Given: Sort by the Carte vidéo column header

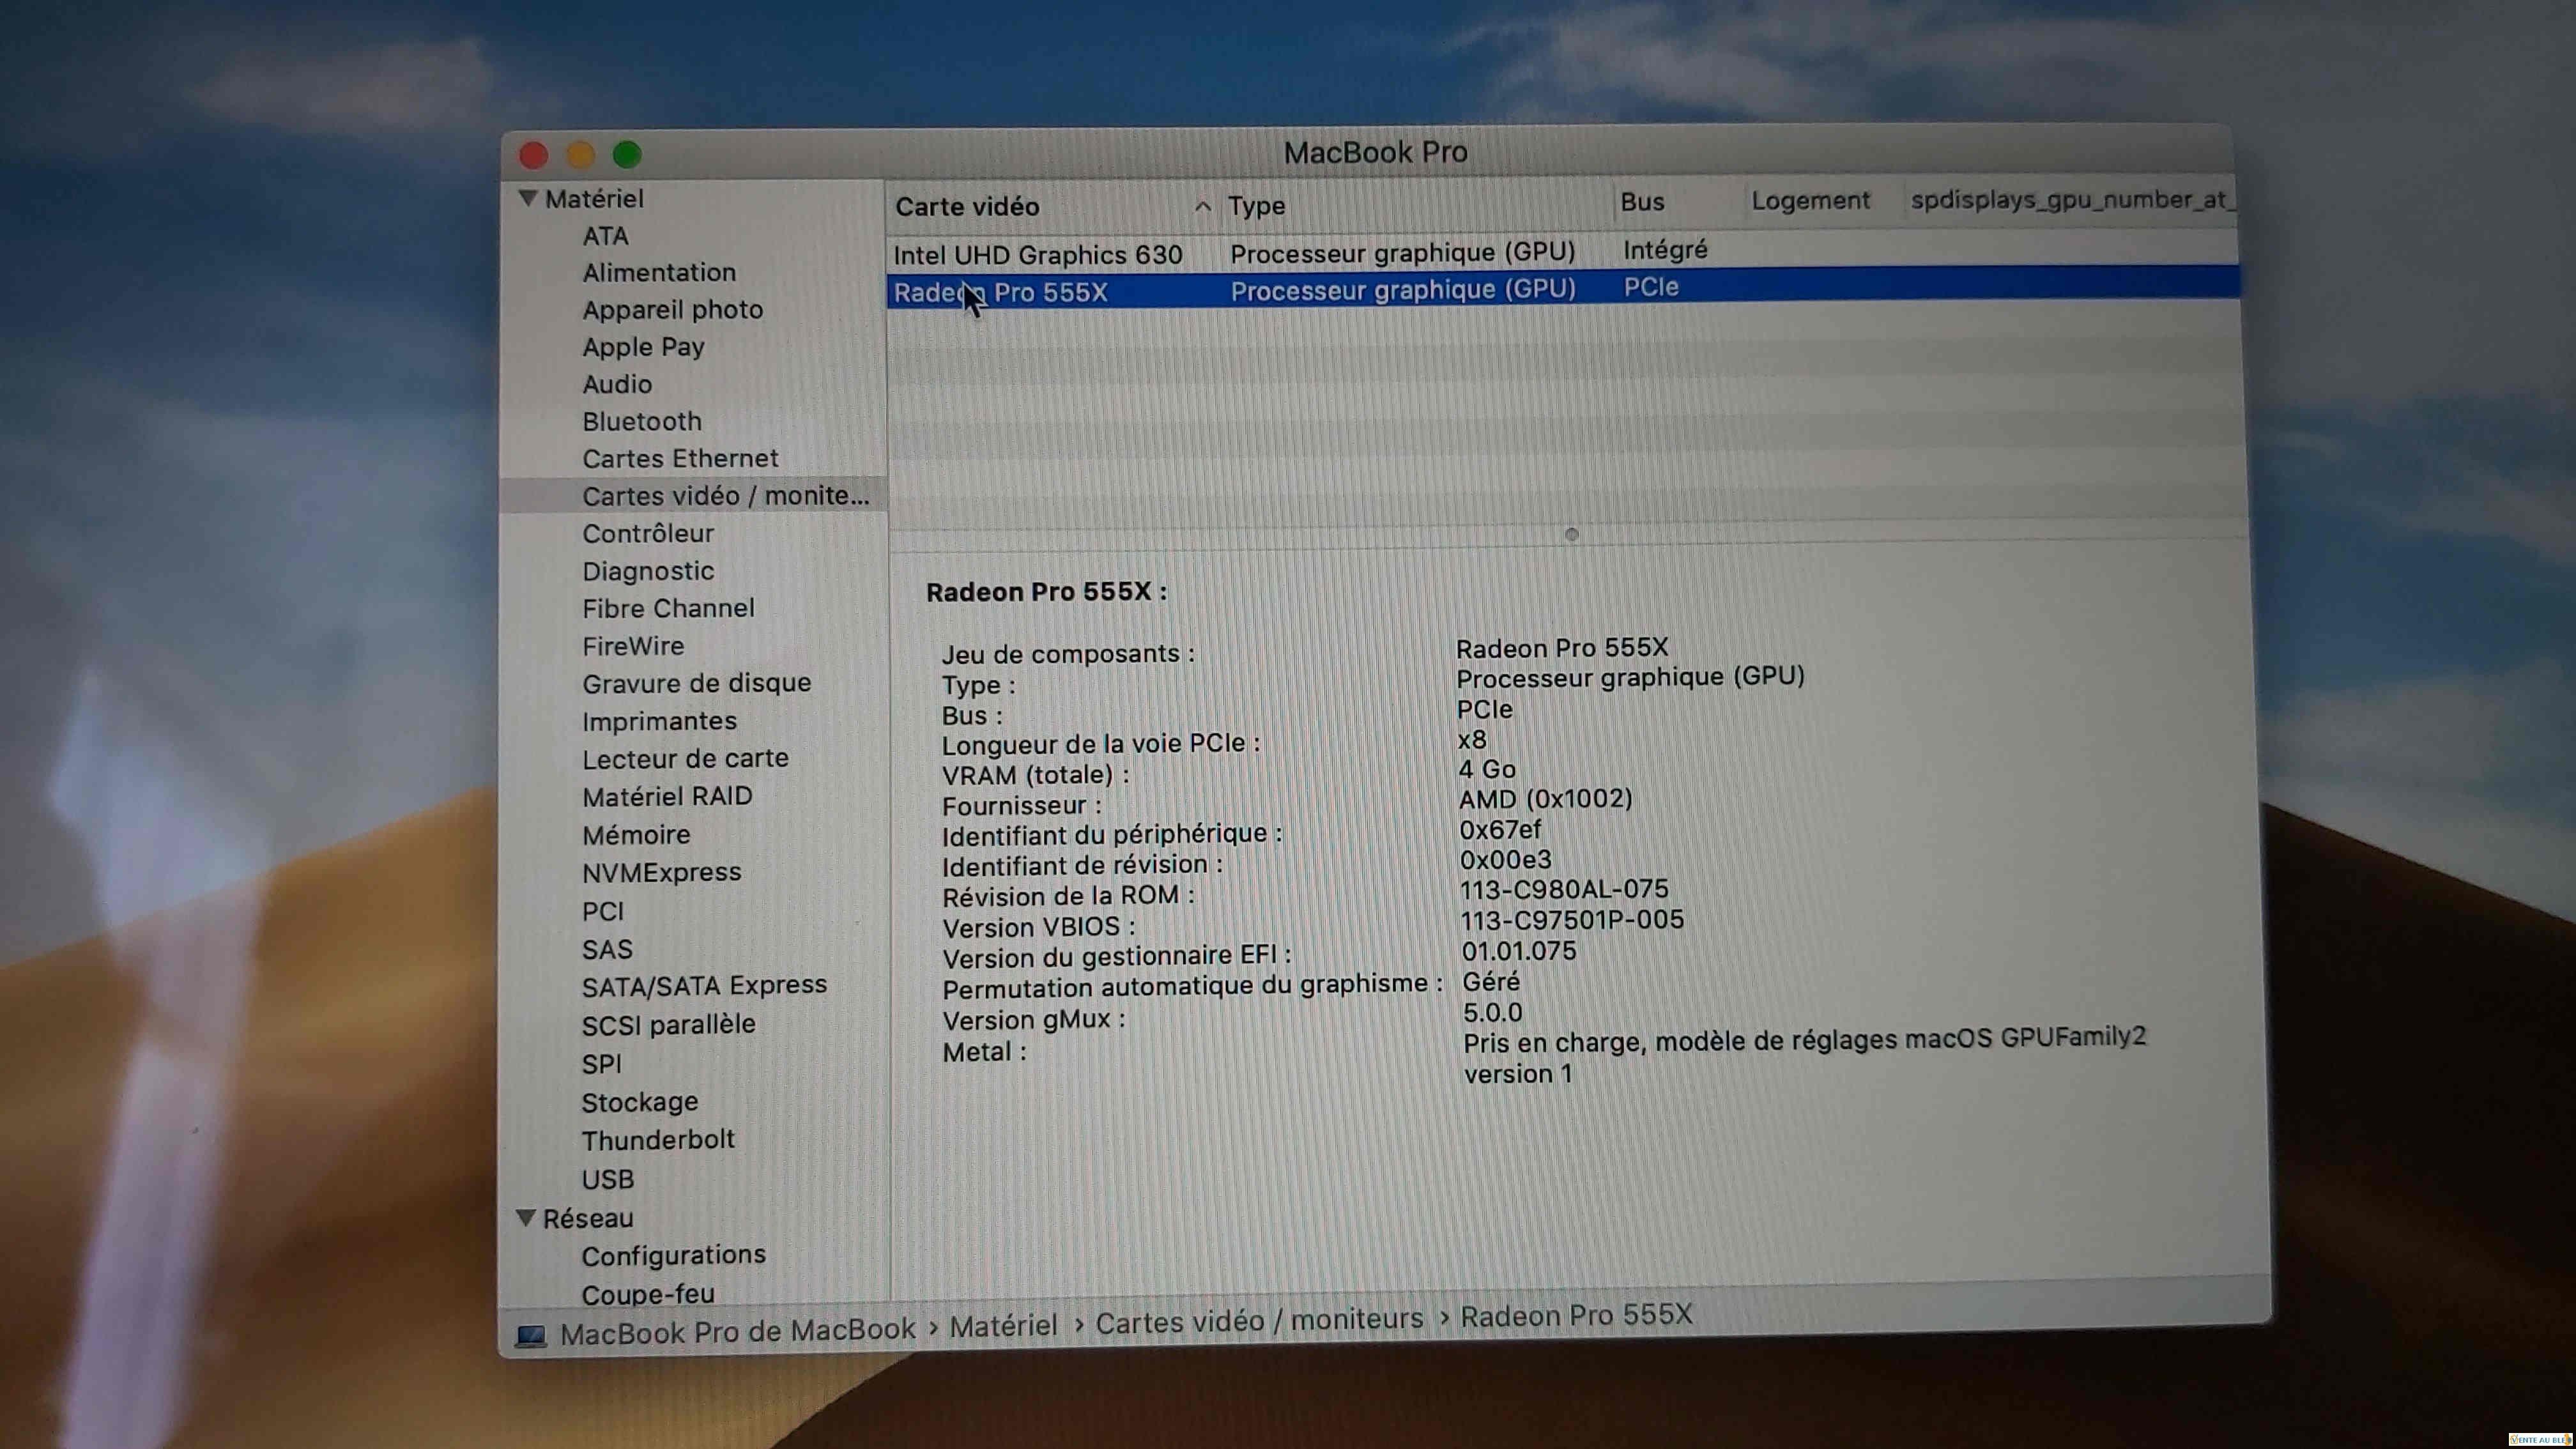Looking at the screenshot, I should (1051, 206).
